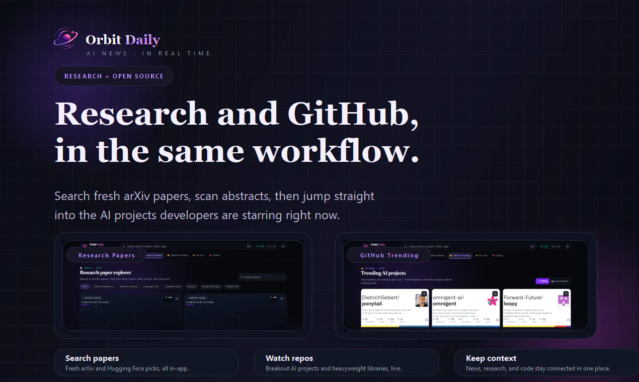Click the Orbit Daily planet logo icon
The height and width of the screenshot is (382, 639).
pos(65,39)
